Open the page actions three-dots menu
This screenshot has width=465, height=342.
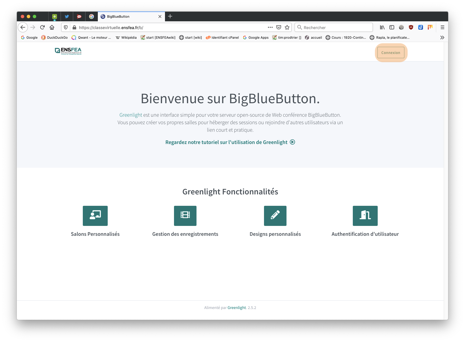(x=270, y=27)
